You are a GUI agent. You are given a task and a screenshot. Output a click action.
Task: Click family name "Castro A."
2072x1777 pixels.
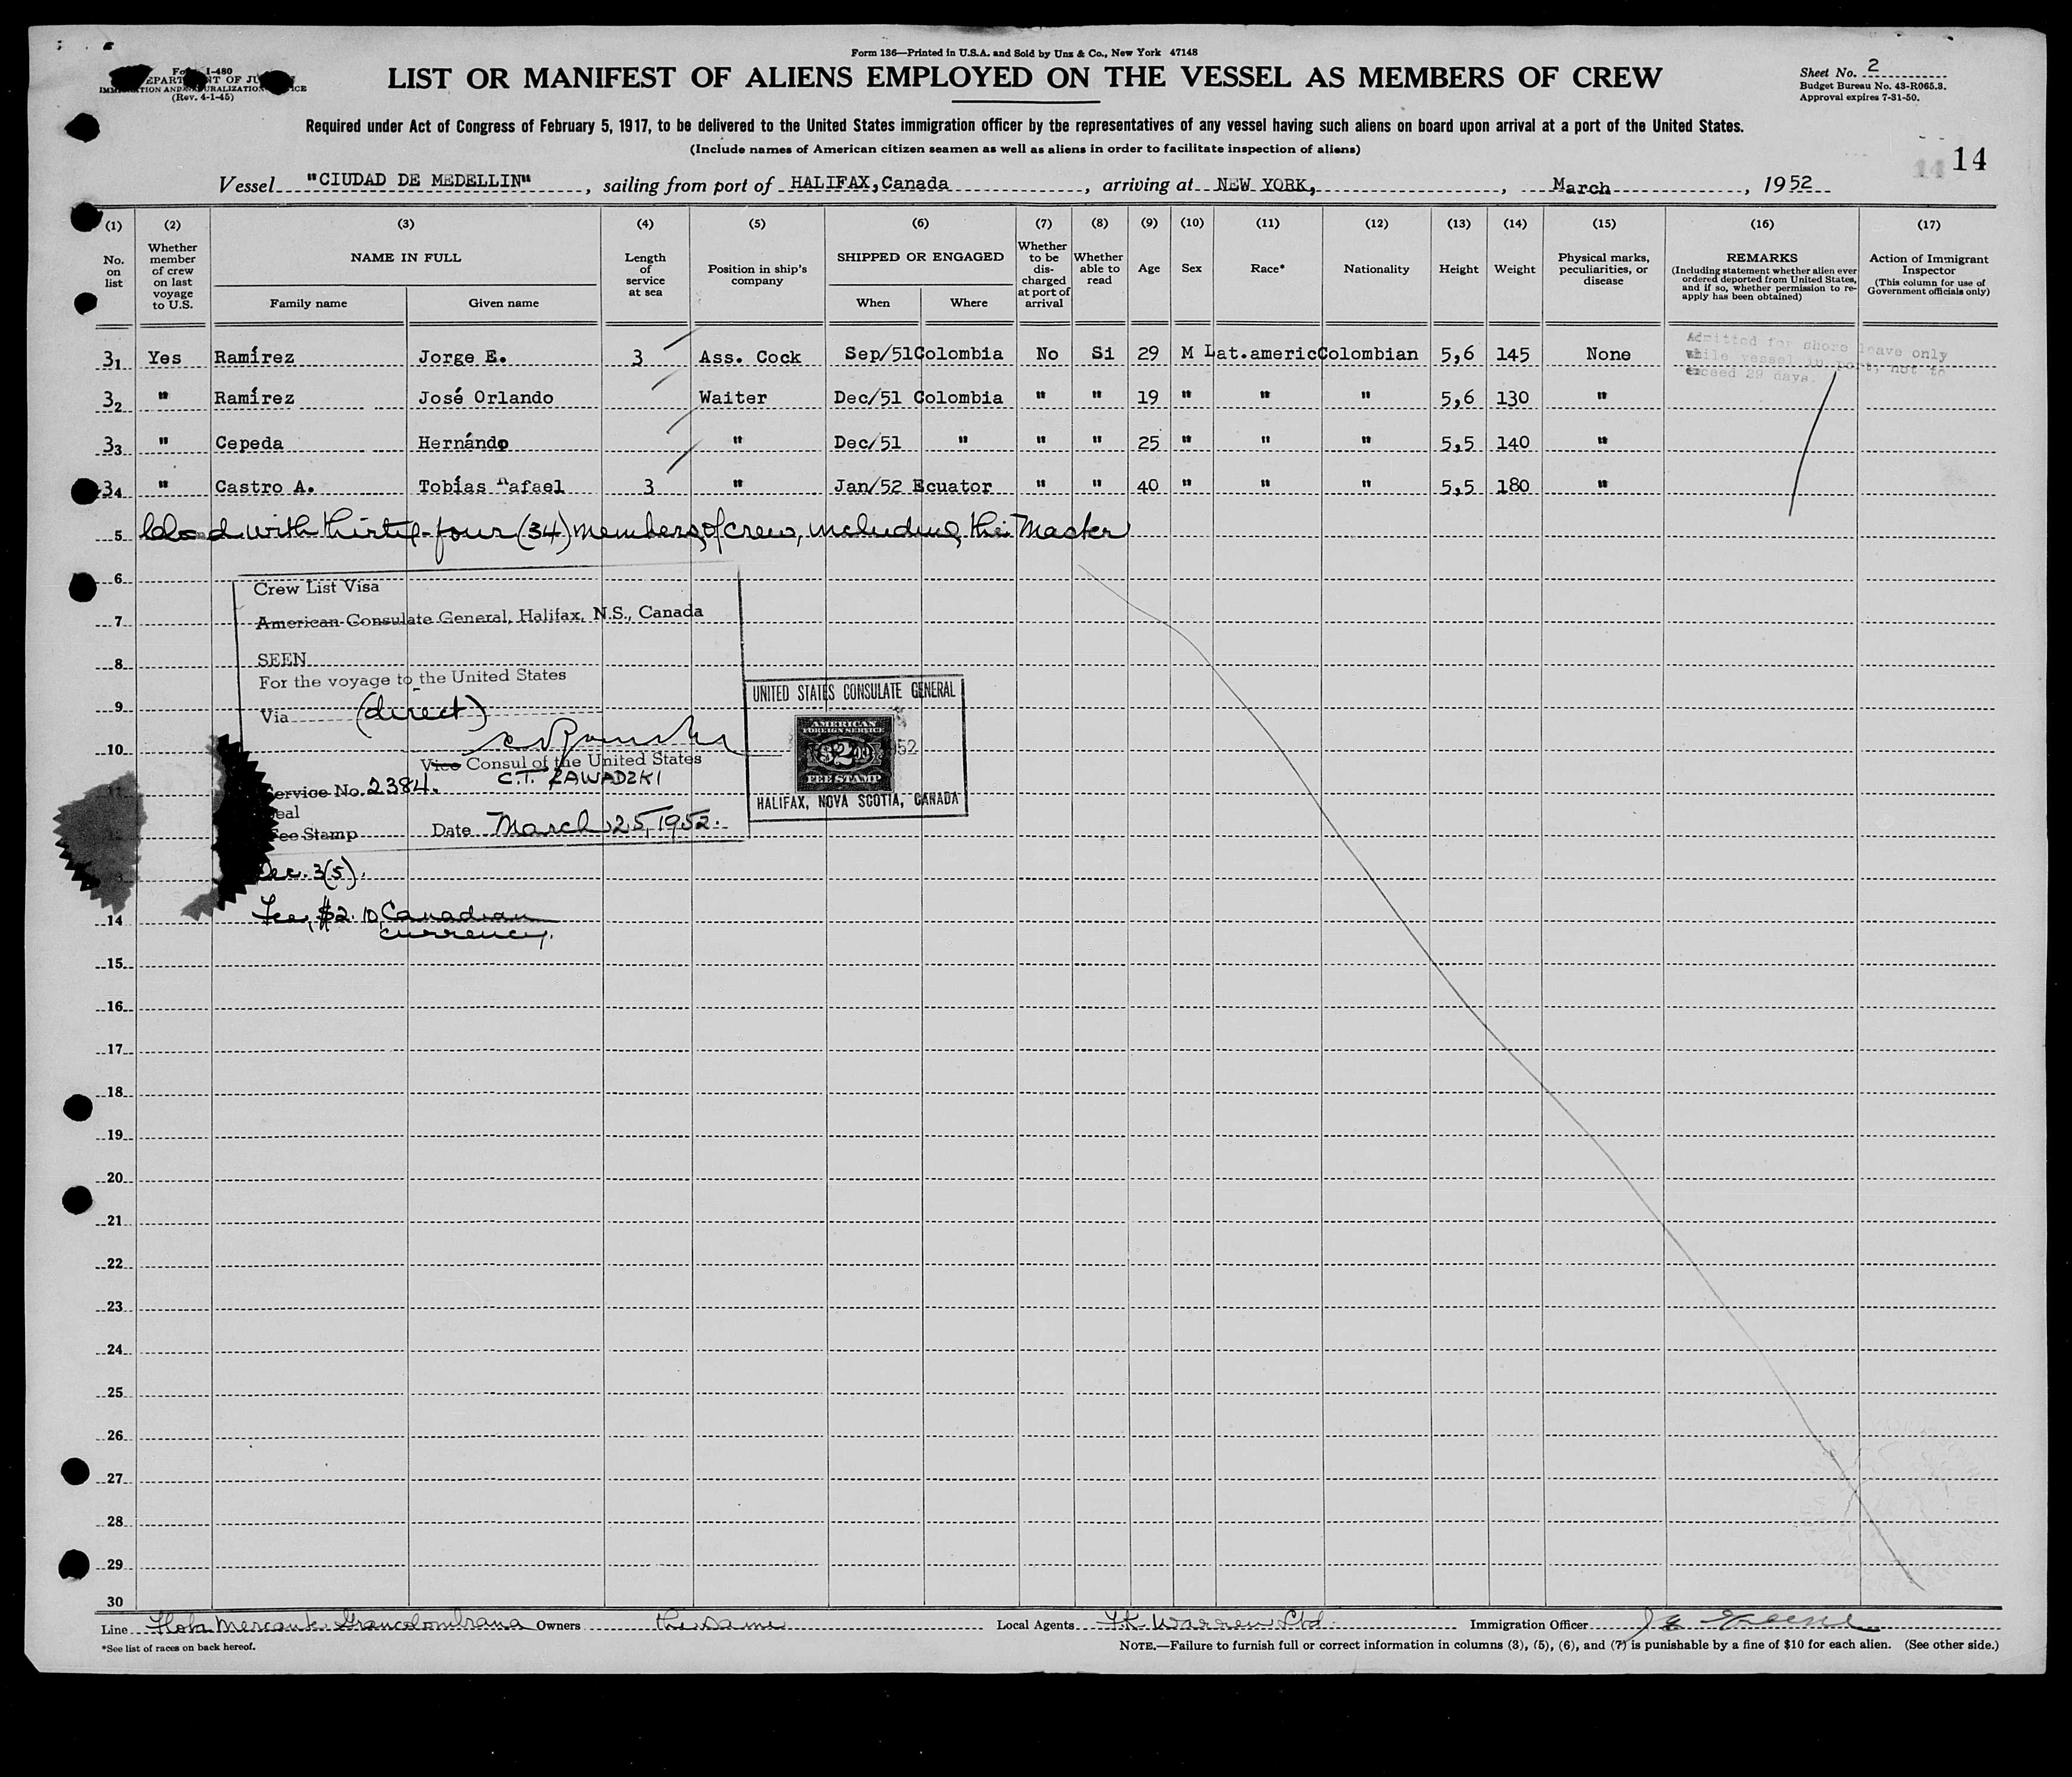265,486
